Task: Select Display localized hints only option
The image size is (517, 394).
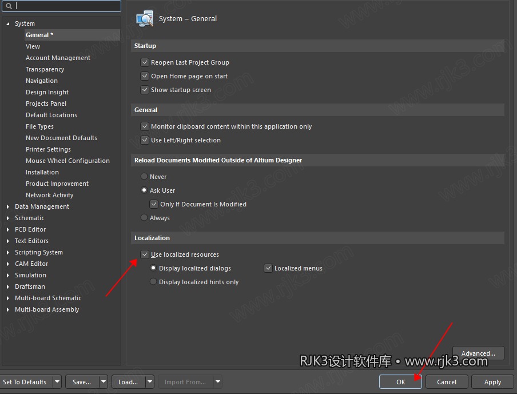Action: [x=153, y=282]
